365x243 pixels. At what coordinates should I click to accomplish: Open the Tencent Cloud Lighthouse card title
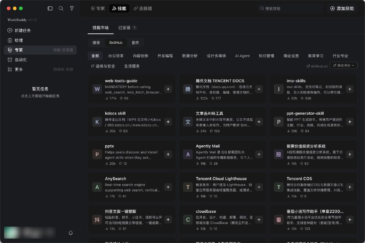click(221, 179)
